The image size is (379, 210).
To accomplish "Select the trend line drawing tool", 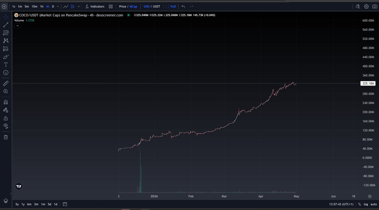I will pos(6,25).
